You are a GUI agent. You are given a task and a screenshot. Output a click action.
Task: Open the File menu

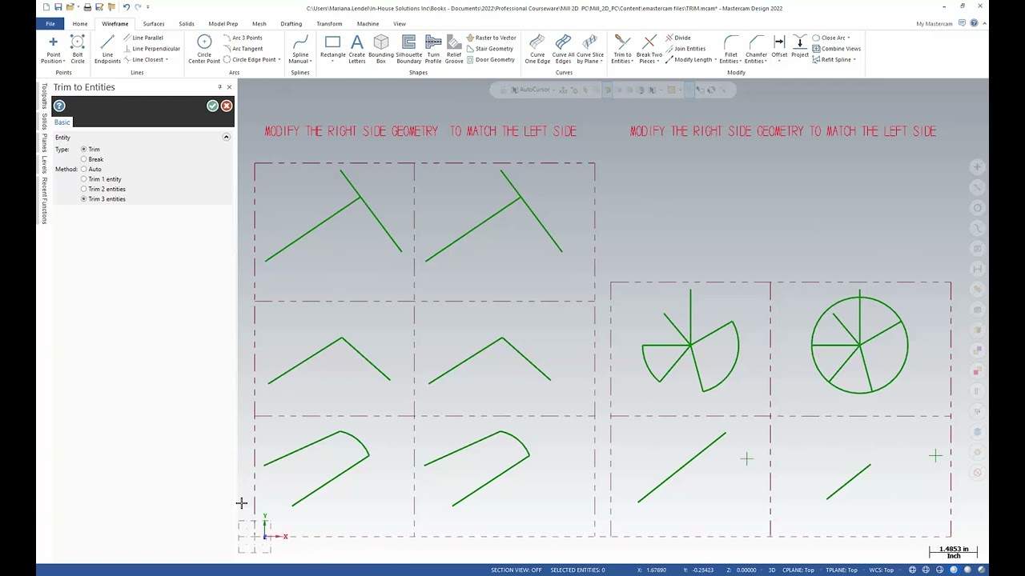tap(50, 23)
